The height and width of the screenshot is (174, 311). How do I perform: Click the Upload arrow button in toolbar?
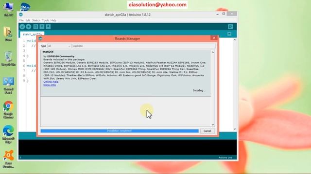29,27
